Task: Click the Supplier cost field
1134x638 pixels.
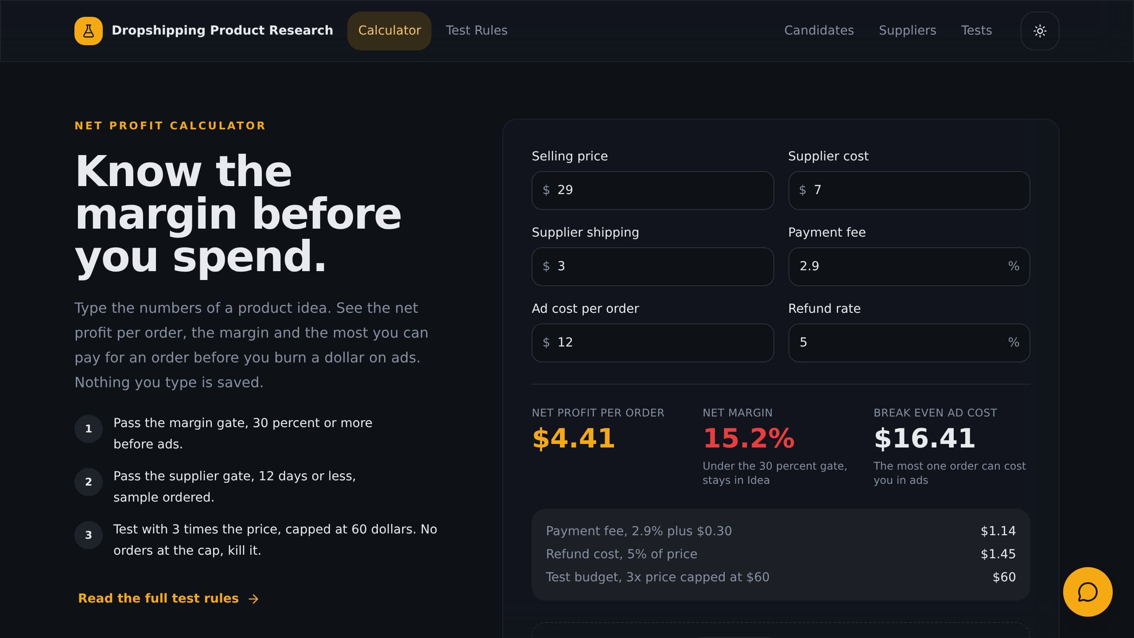Action: (909, 191)
